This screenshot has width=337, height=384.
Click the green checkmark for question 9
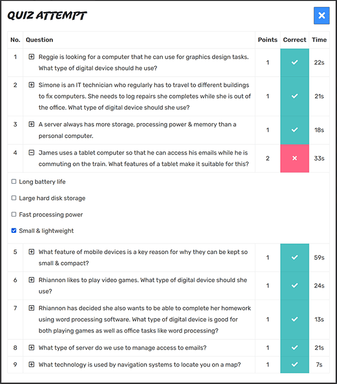(295, 364)
